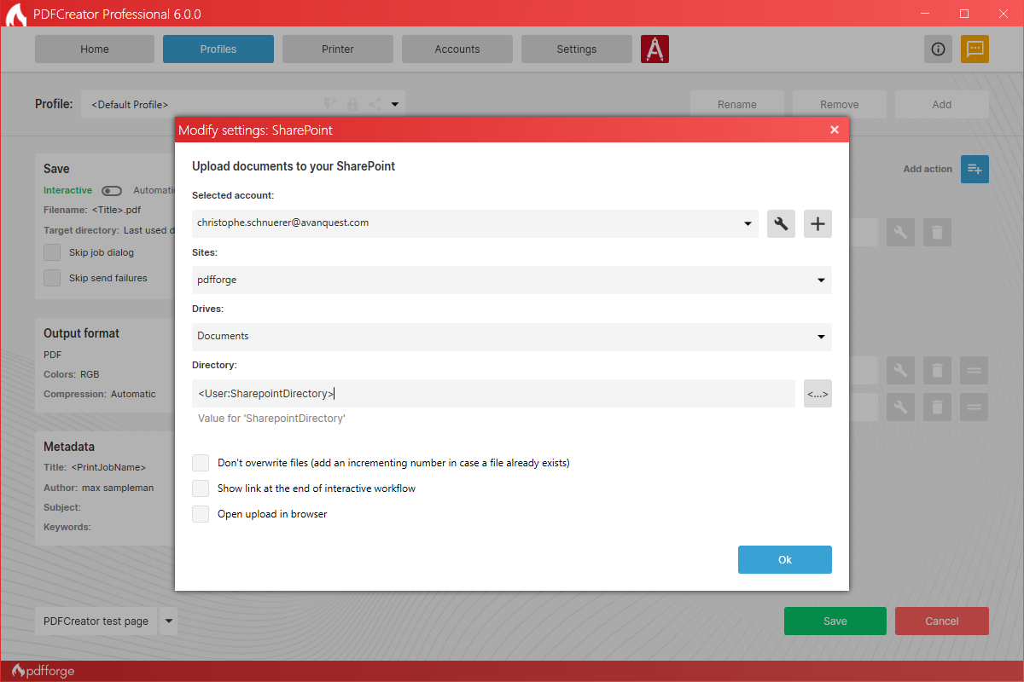Click the Add profile button
The height and width of the screenshot is (682, 1024).
pyautogui.click(x=942, y=105)
